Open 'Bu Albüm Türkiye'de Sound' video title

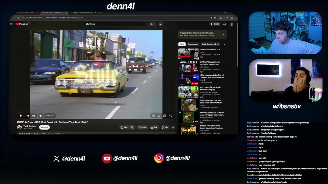pyautogui.click(x=210, y=63)
